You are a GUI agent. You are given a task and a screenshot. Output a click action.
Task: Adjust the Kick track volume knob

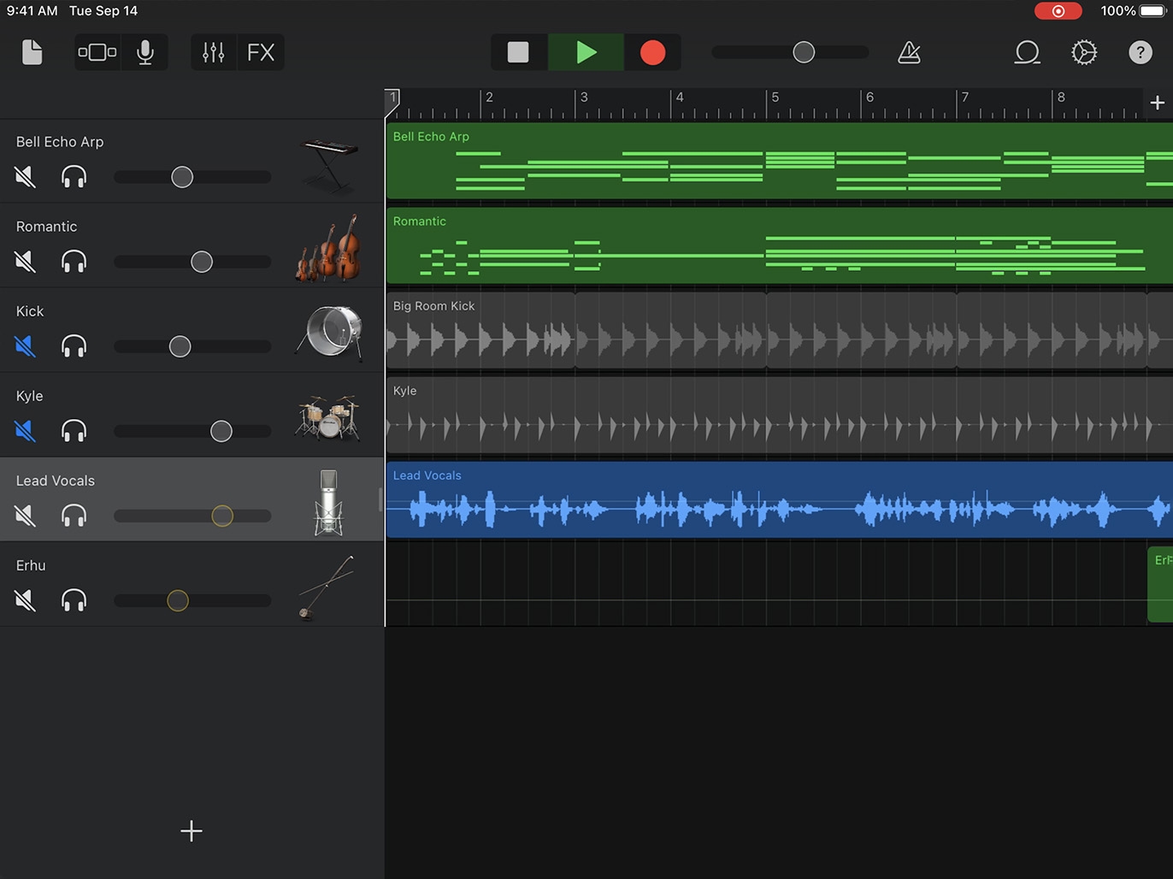tap(180, 346)
